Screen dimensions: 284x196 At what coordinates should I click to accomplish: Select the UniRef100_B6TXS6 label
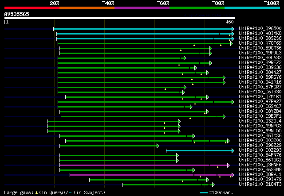point(260,136)
